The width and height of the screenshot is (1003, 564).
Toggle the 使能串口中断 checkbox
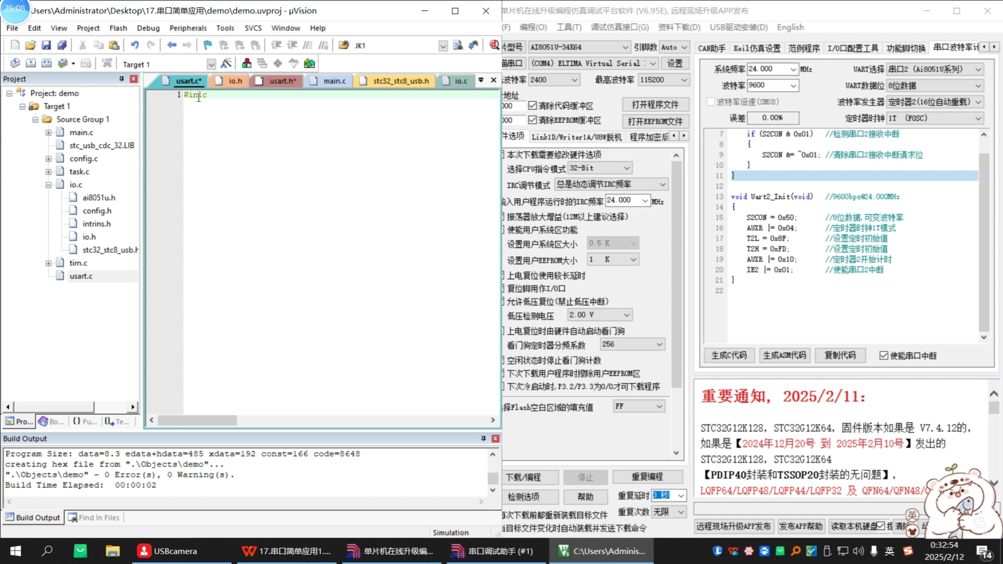884,355
